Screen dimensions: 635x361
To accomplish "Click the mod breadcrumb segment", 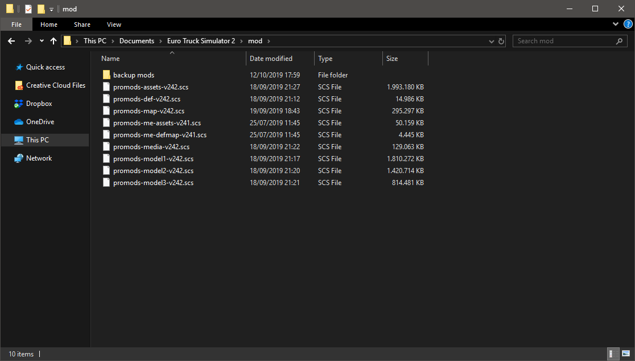I will click(x=255, y=41).
